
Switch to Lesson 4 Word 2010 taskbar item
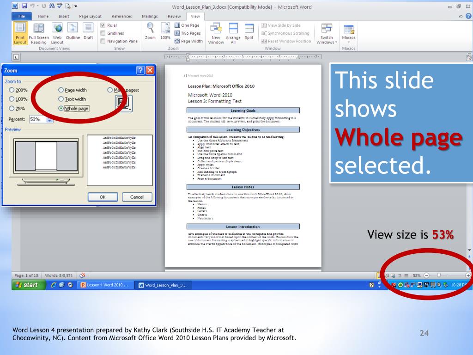[x=105, y=285]
